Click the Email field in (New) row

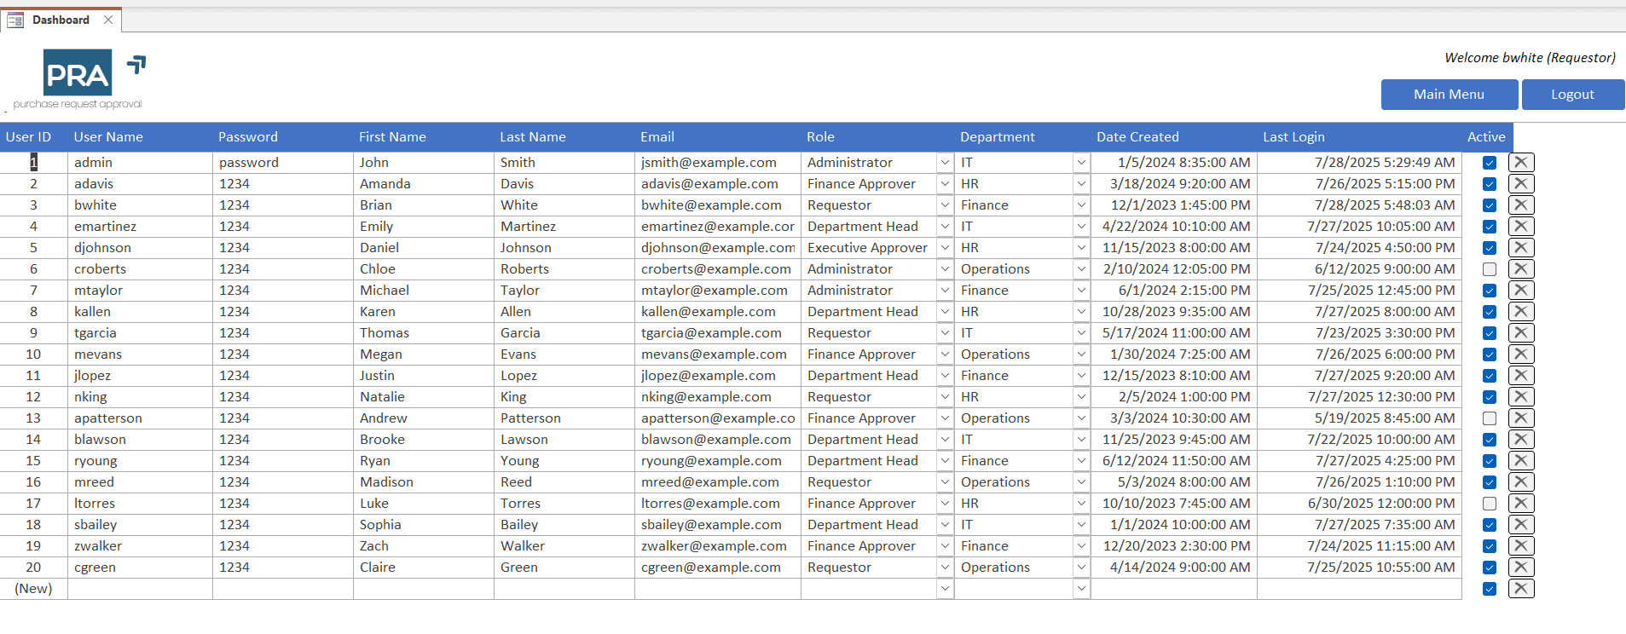tap(718, 588)
